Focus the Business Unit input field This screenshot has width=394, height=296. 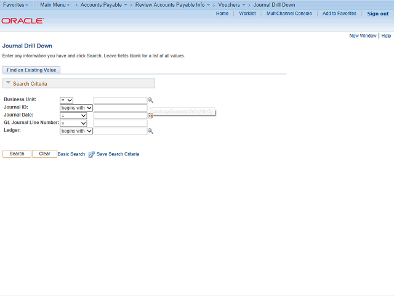(121, 100)
